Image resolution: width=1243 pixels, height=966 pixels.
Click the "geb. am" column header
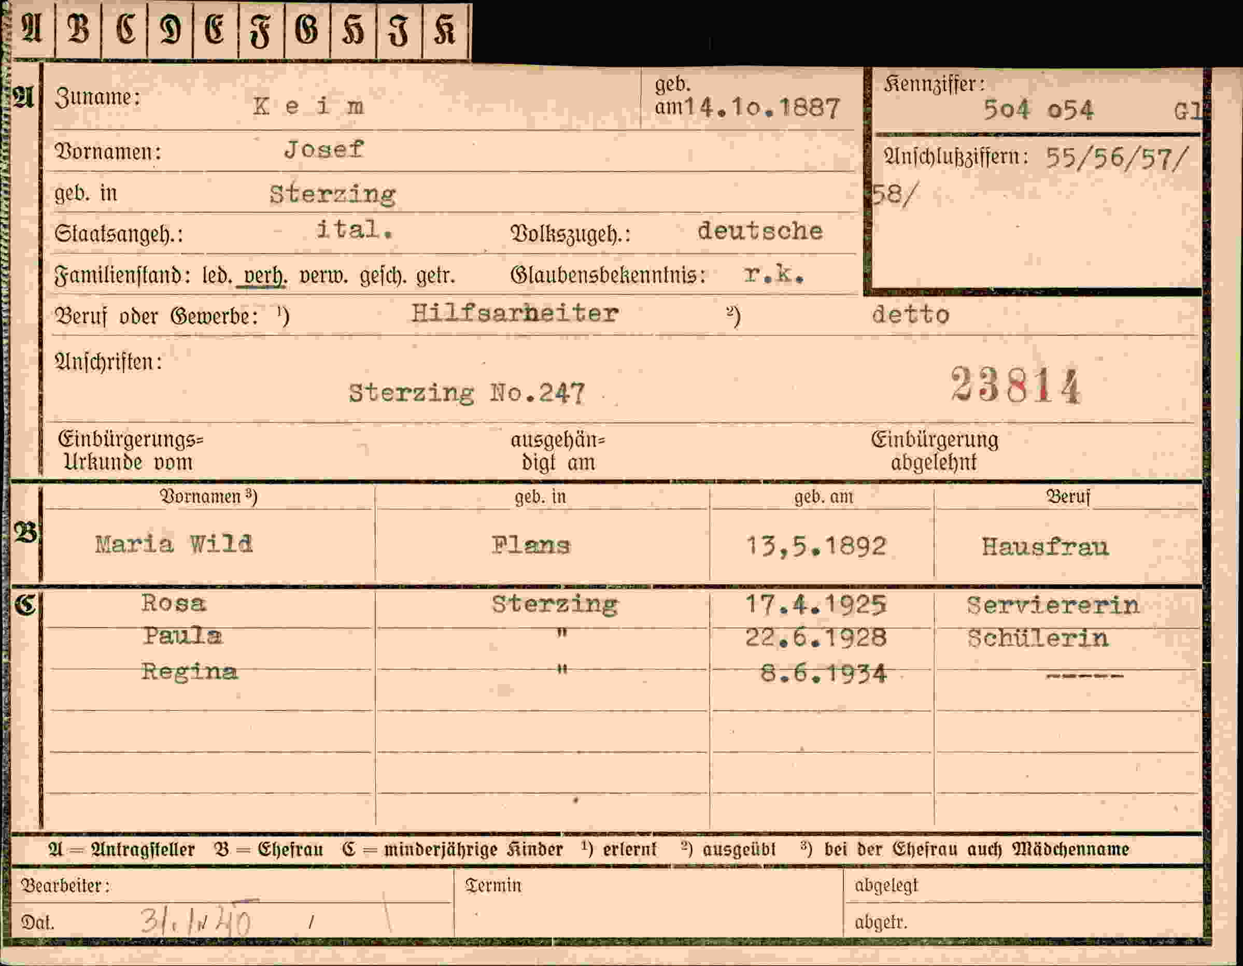(x=824, y=496)
